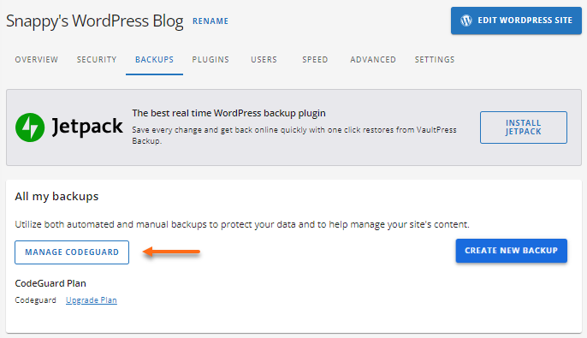This screenshot has width=587, height=338.
Task: Go to the Plugins tab
Action: tap(210, 60)
